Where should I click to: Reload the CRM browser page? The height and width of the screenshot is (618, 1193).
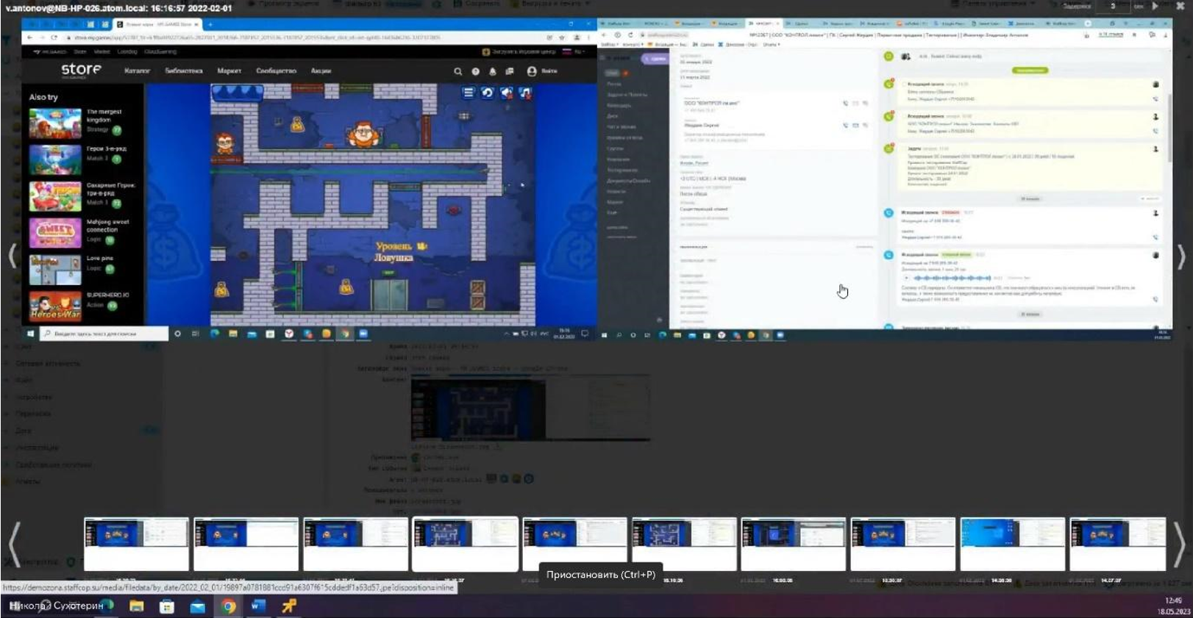630,35
